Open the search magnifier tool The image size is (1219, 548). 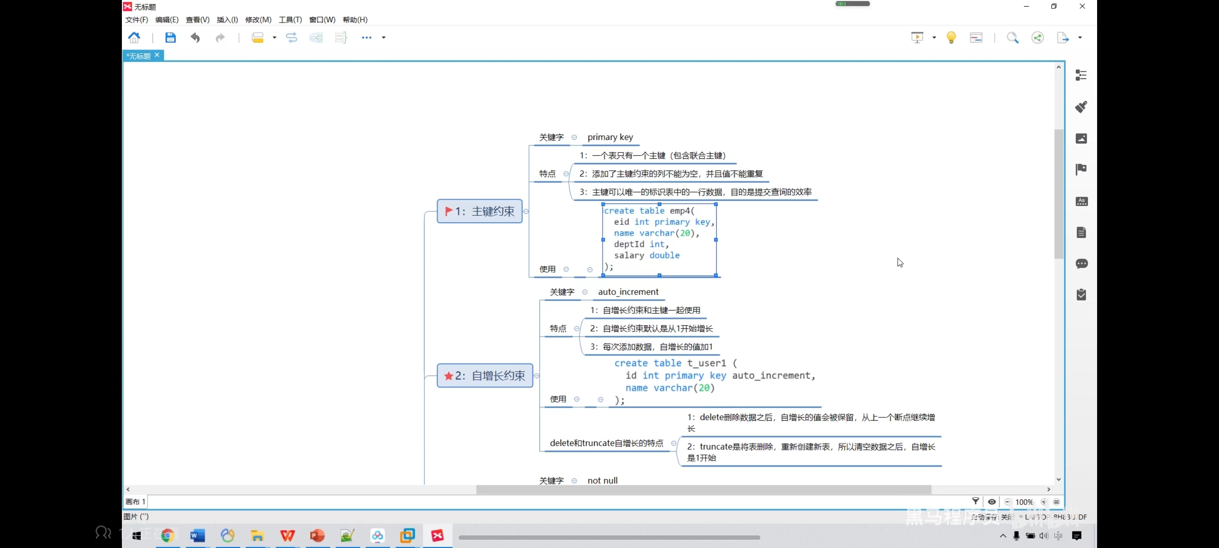tap(1013, 37)
